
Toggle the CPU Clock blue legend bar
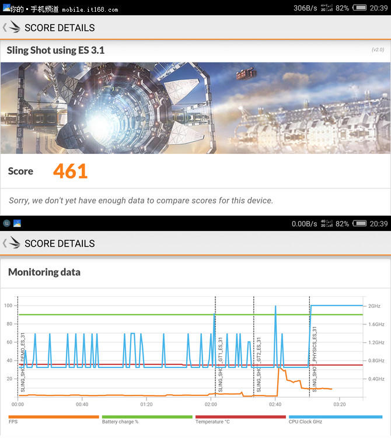click(x=336, y=417)
